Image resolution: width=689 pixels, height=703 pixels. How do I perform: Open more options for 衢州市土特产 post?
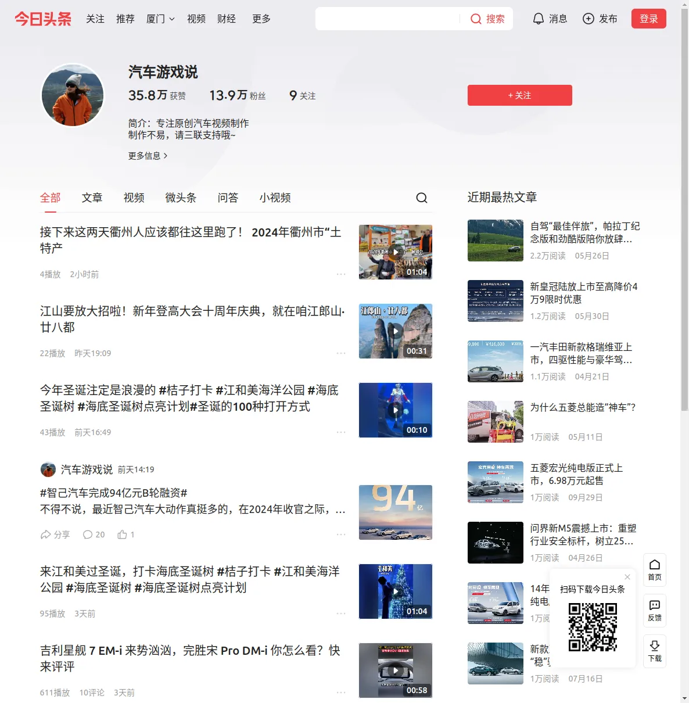coord(341,274)
